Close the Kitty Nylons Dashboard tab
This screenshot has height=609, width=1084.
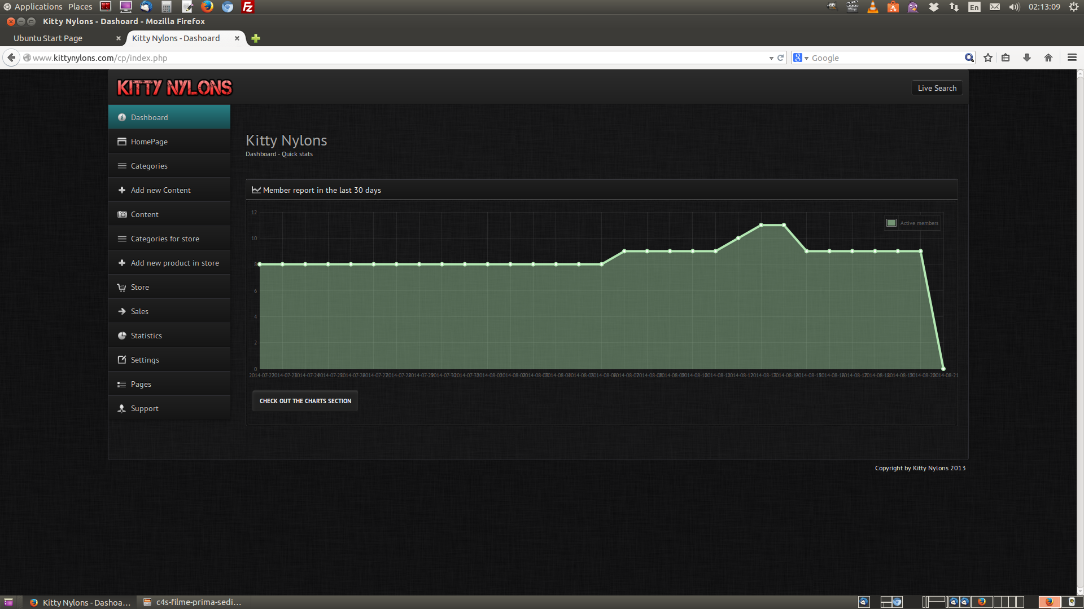(237, 38)
